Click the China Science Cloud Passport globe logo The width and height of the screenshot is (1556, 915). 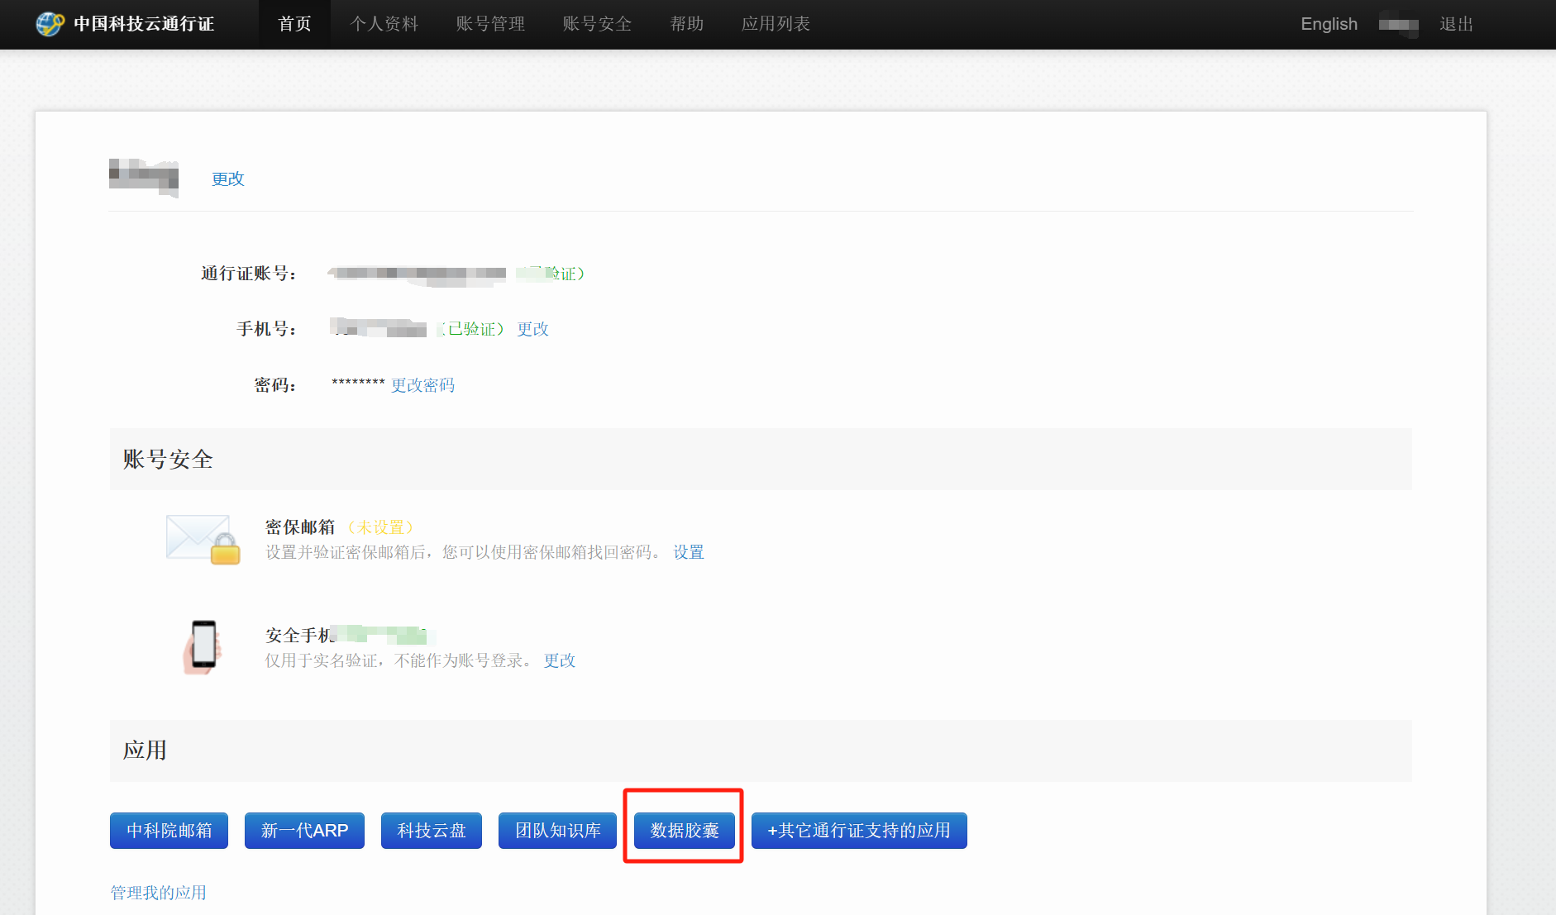(x=50, y=24)
